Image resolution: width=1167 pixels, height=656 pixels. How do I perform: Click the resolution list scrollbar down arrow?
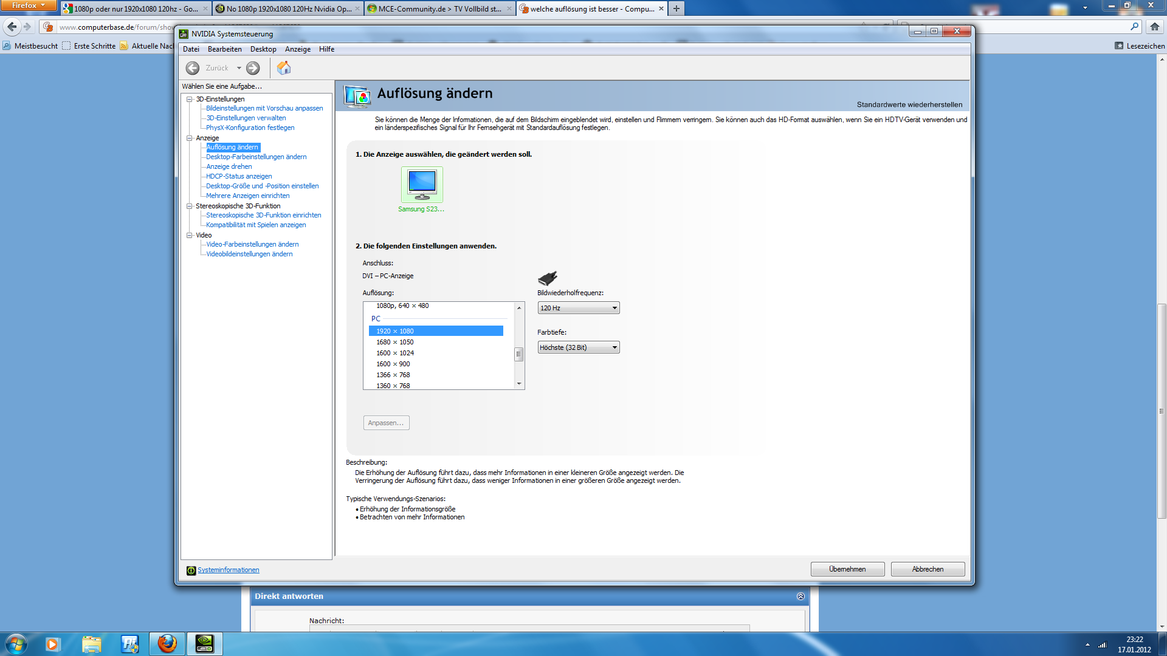[519, 384]
